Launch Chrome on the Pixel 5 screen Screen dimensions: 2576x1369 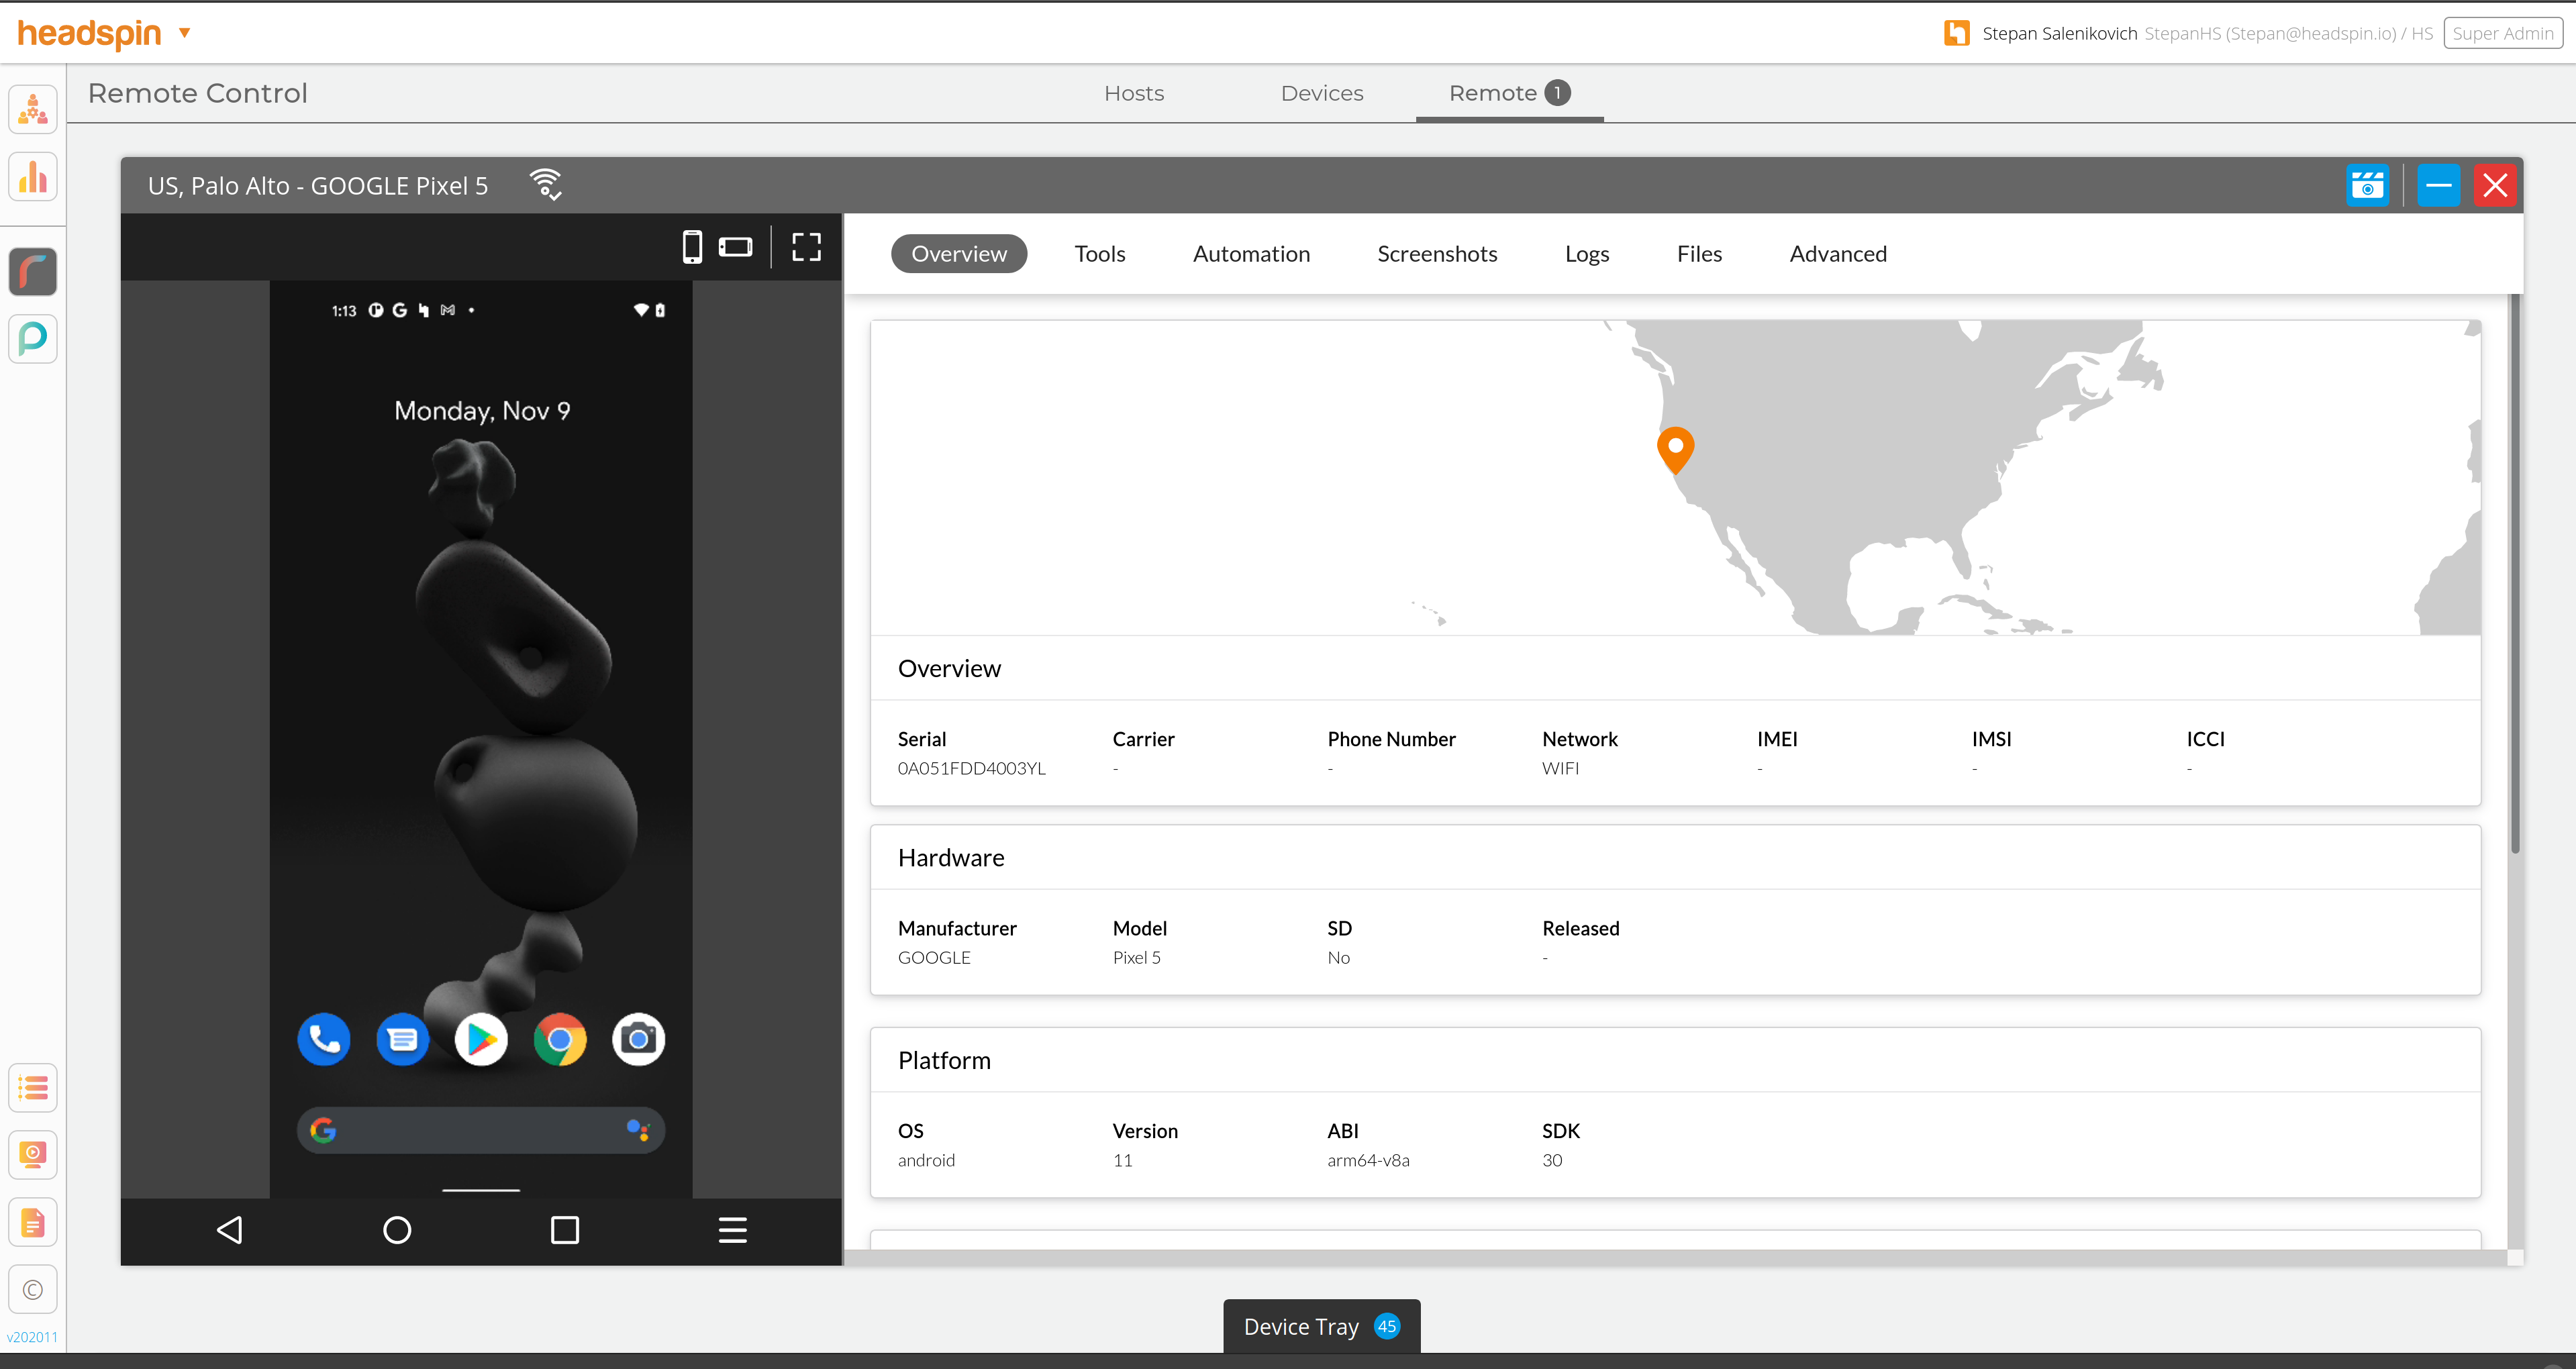tap(560, 1040)
